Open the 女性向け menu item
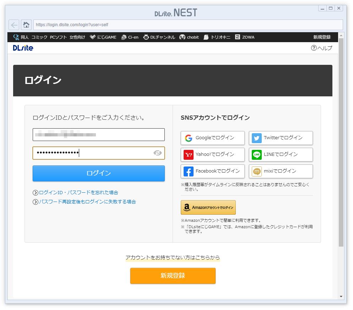353x310 pixels. point(77,37)
